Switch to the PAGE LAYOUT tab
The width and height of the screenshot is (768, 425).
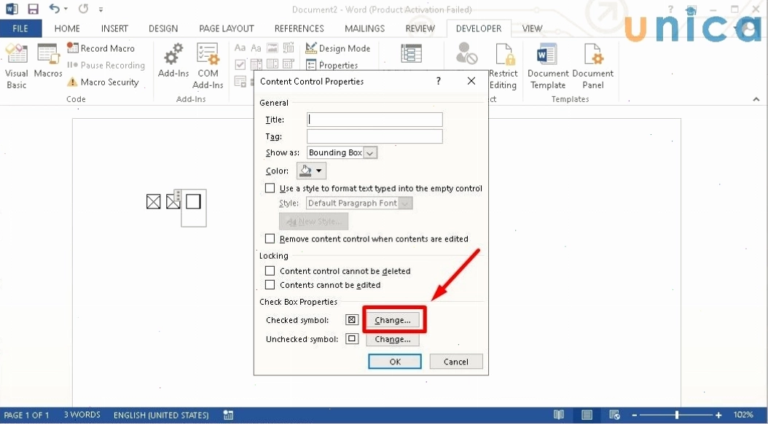click(x=227, y=28)
